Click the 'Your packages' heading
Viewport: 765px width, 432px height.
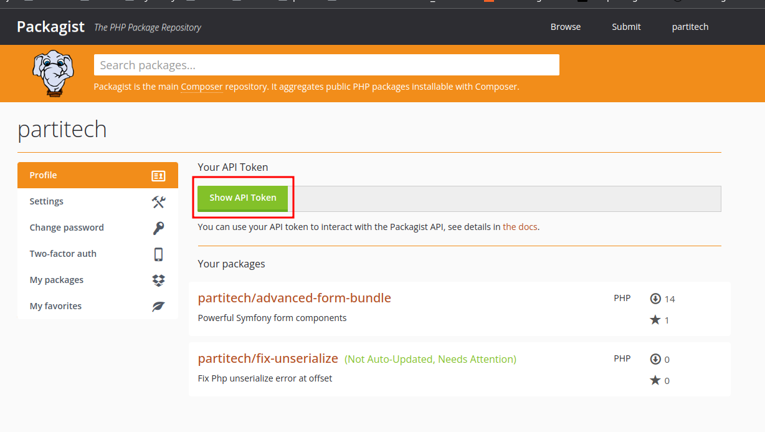click(x=232, y=264)
